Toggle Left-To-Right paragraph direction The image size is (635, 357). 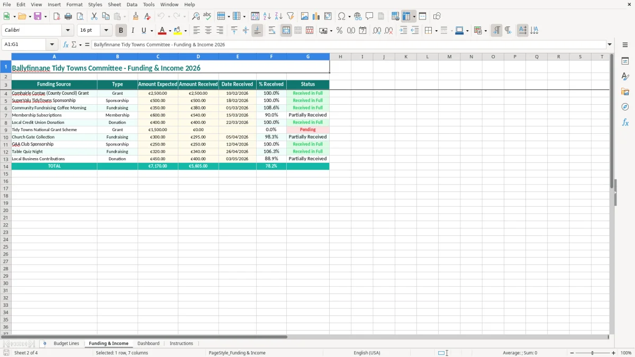[496, 31]
